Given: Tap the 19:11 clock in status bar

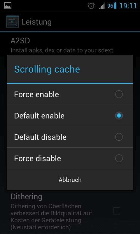Looking at the screenshot, I should click(128, 6).
